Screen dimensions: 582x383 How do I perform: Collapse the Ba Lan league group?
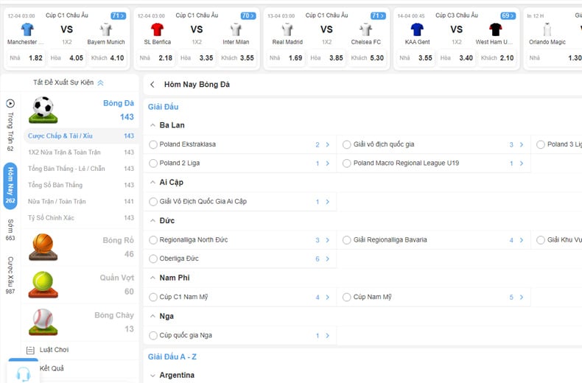coord(151,125)
